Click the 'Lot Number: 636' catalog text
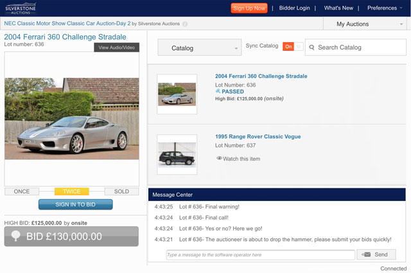This screenshot has width=411, height=273. [x=236, y=85]
